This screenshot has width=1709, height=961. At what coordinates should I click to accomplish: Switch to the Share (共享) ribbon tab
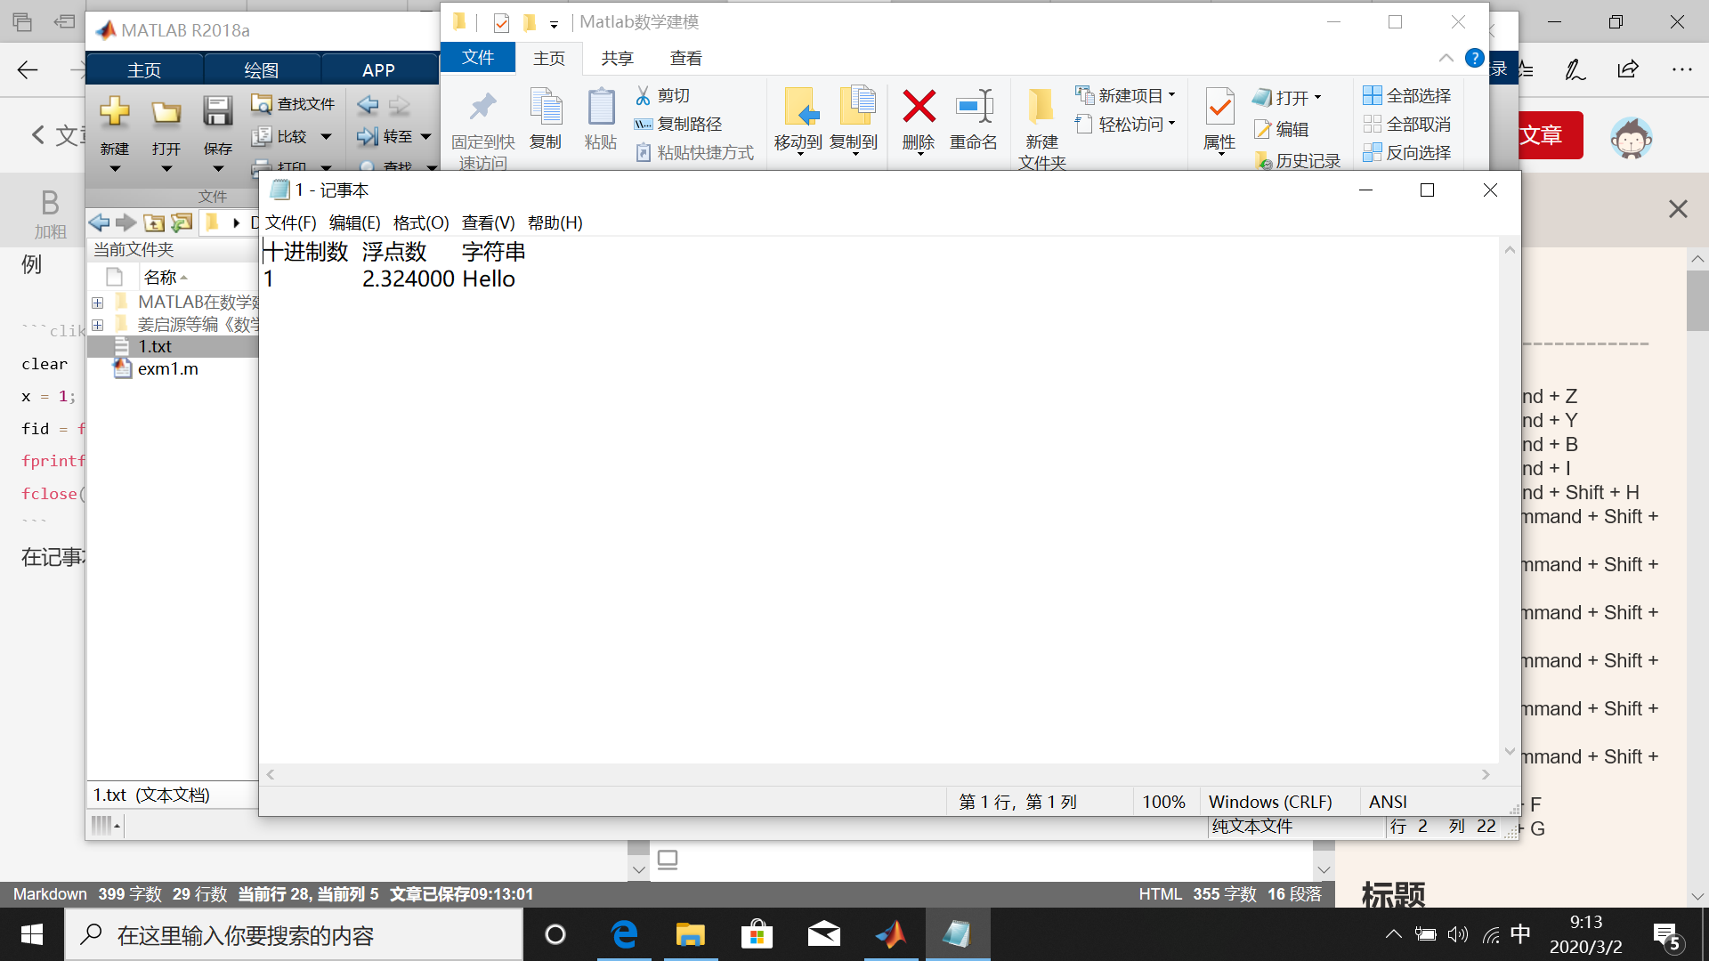617,59
